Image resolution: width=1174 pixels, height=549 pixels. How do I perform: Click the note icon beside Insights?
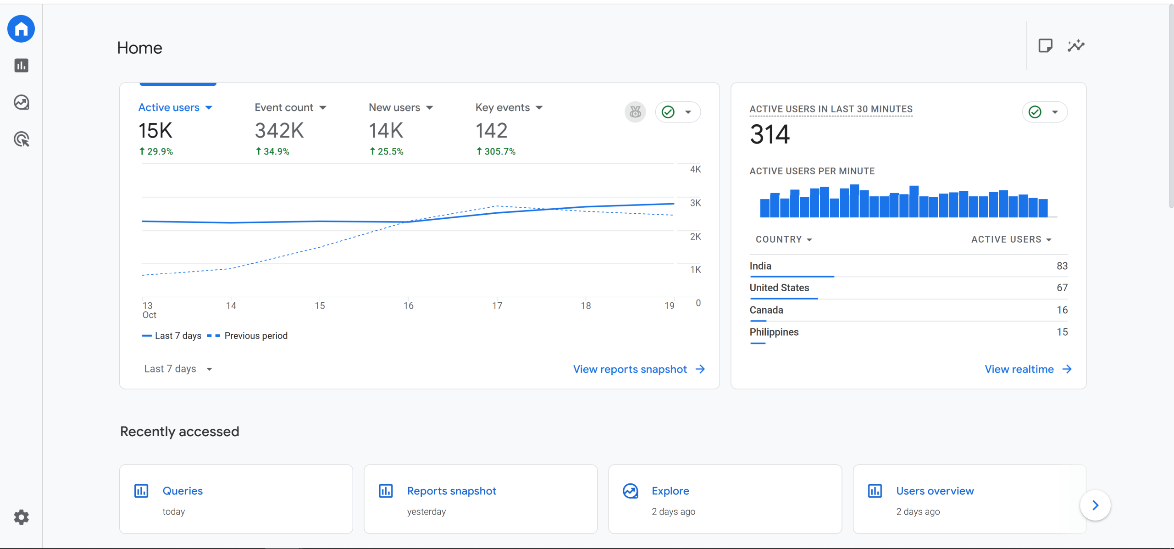point(1045,46)
